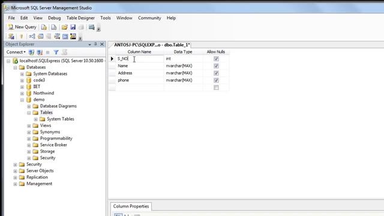Click the int data type cell
This screenshot has width=384, height=216.
[x=183, y=59]
